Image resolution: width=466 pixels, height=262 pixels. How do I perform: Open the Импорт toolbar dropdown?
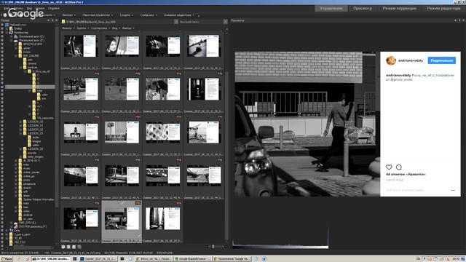68,15
